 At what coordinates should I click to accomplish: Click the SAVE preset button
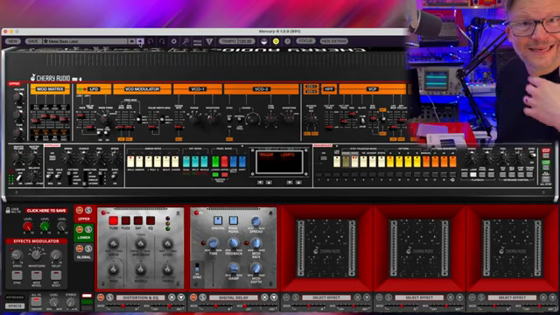click(x=32, y=41)
